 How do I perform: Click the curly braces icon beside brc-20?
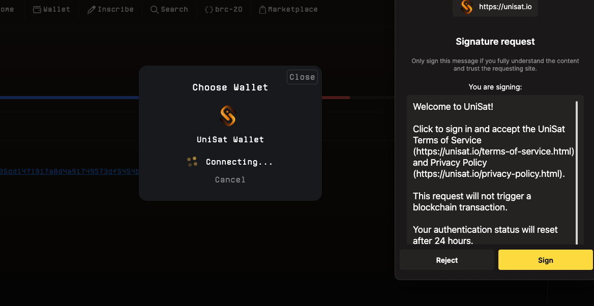209,10
